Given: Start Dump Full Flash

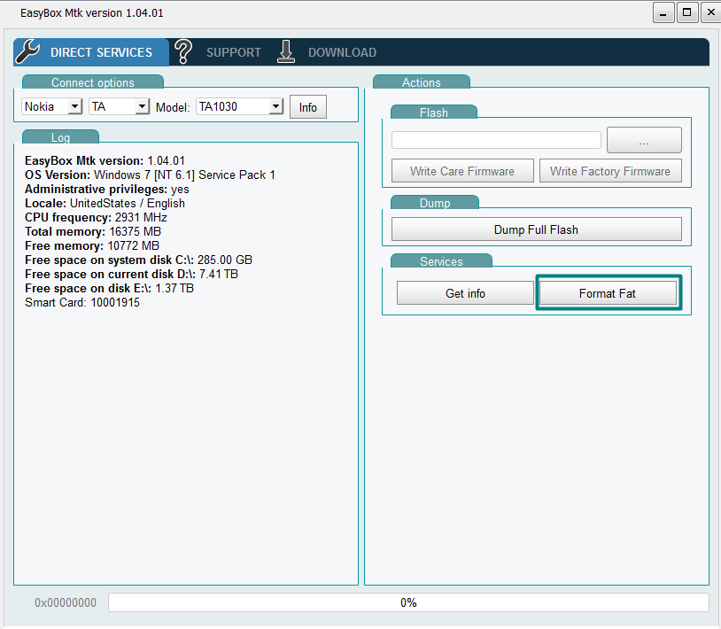Looking at the screenshot, I should (536, 229).
